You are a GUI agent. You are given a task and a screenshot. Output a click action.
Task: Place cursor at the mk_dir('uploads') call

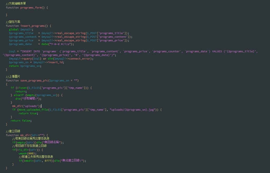tap(26, 106)
